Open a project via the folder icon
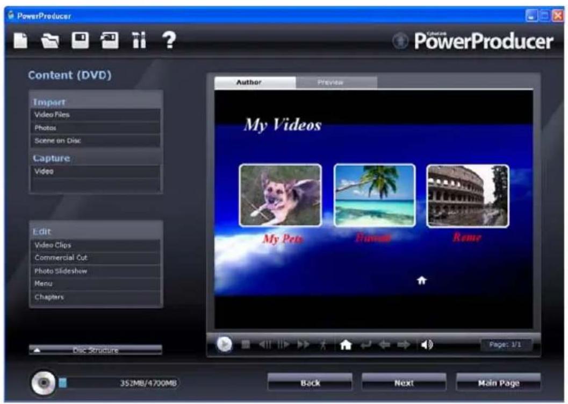The width and height of the screenshot is (568, 404). 50,40
